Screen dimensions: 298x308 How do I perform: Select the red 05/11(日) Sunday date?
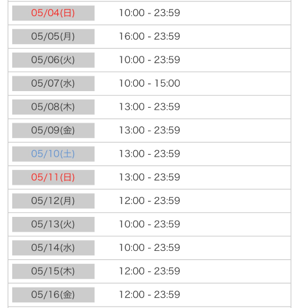pos(53,178)
